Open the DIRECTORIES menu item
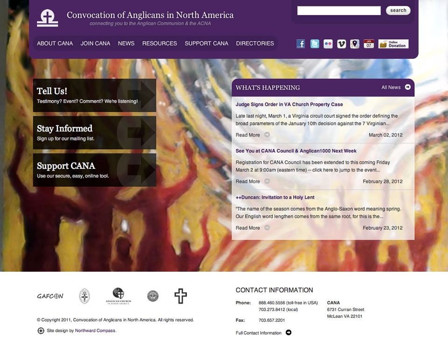This screenshot has height=344, width=448. coord(255,43)
